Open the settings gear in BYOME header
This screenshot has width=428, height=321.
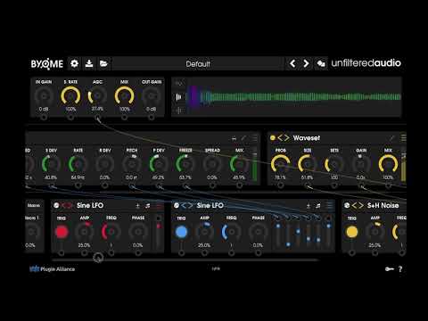point(74,63)
